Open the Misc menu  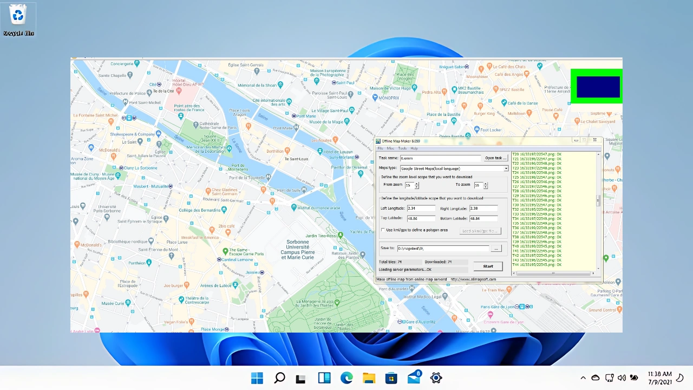coord(390,148)
